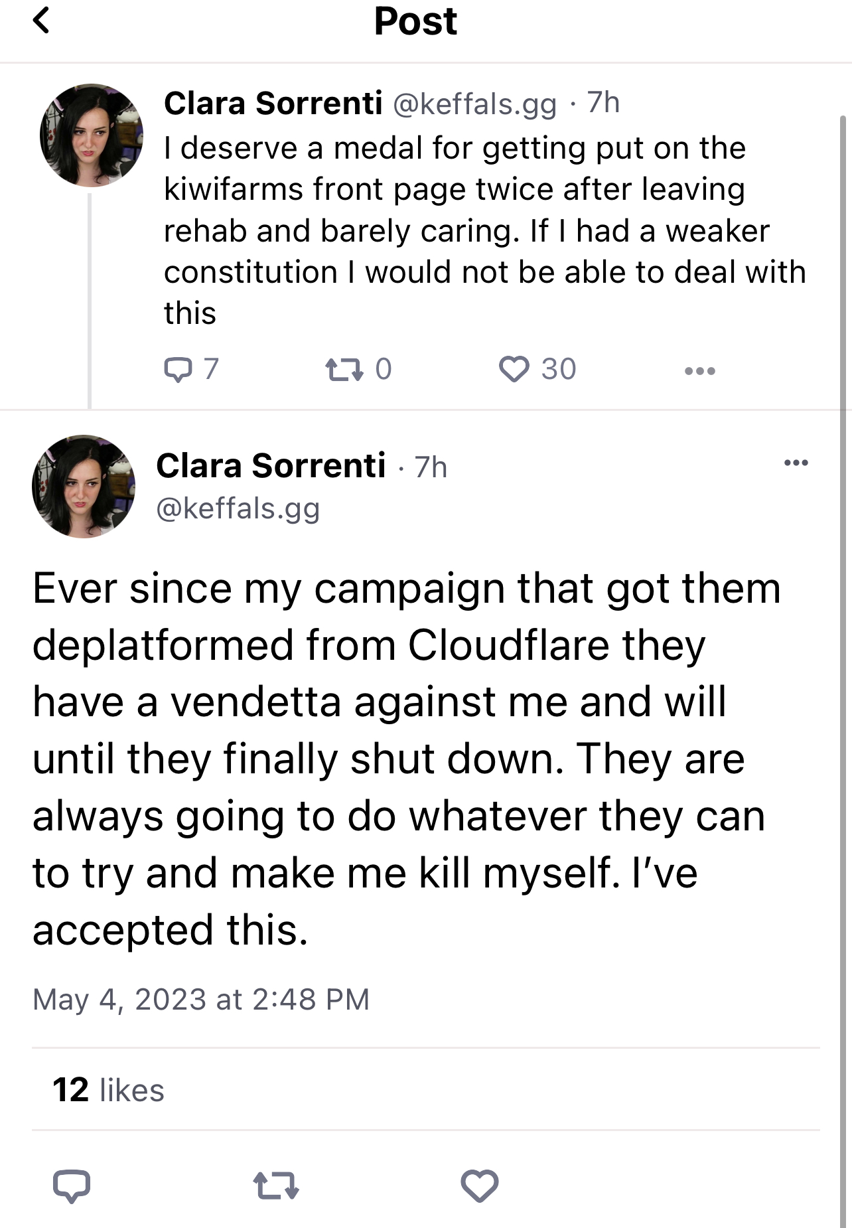852x1228 pixels.
Task: Open Clara Sorrenti avatar on parent post
Action: tap(92, 135)
